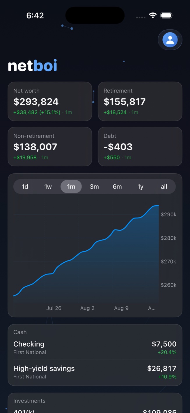The width and height of the screenshot is (190, 413).
Task: Switch chart to 3m range
Action: point(94,187)
